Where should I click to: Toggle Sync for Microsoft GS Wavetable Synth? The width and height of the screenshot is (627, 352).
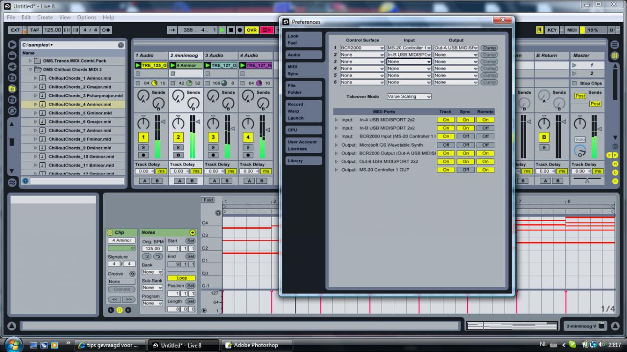click(x=465, y=145)
